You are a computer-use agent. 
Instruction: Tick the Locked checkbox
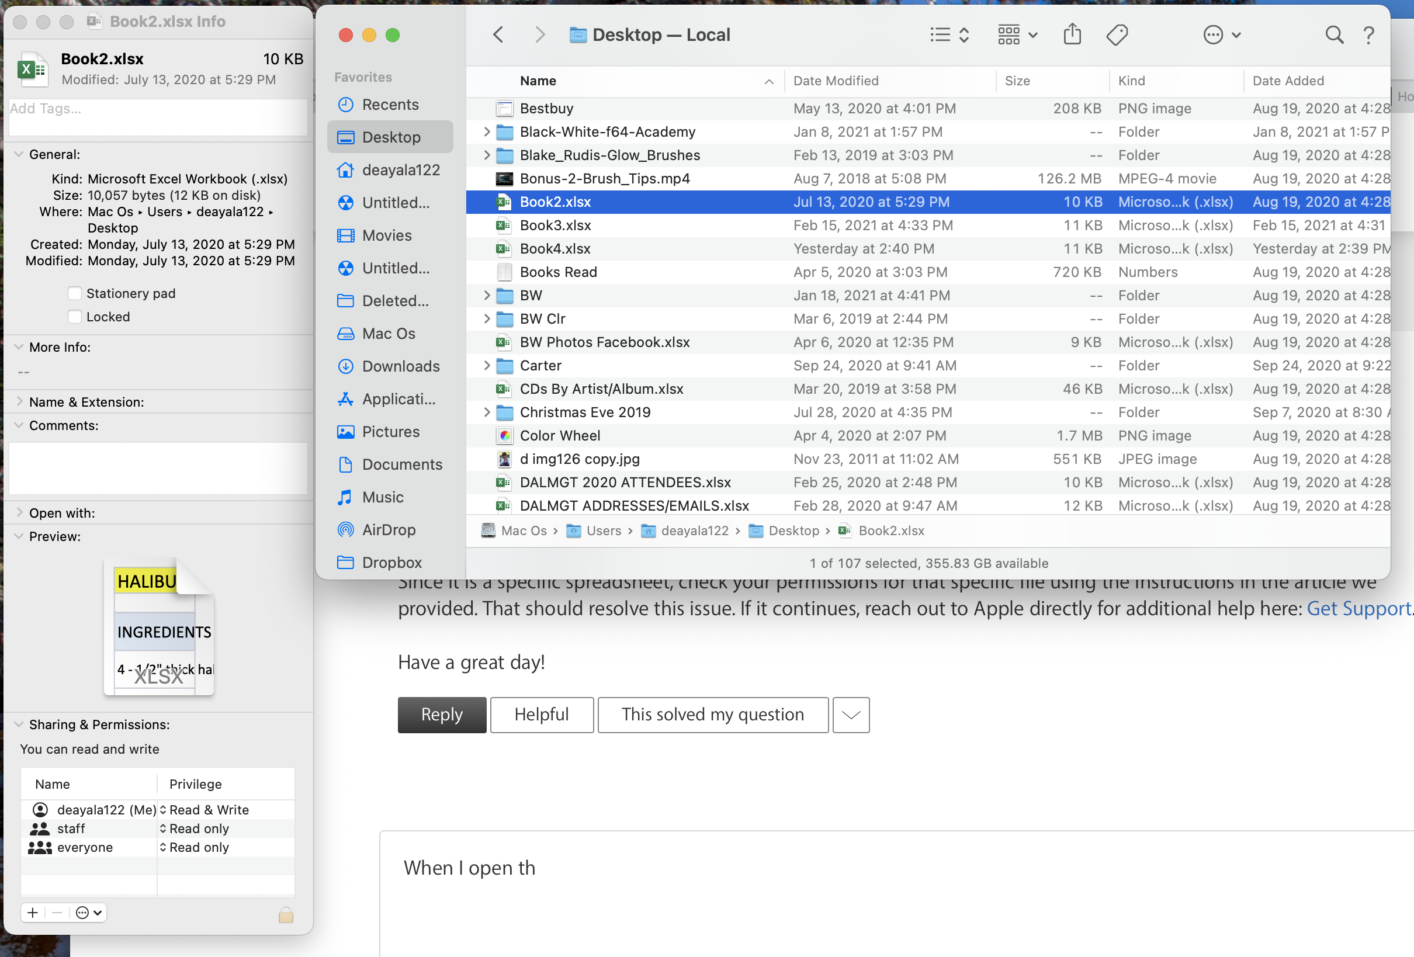[x=75, y=316]
